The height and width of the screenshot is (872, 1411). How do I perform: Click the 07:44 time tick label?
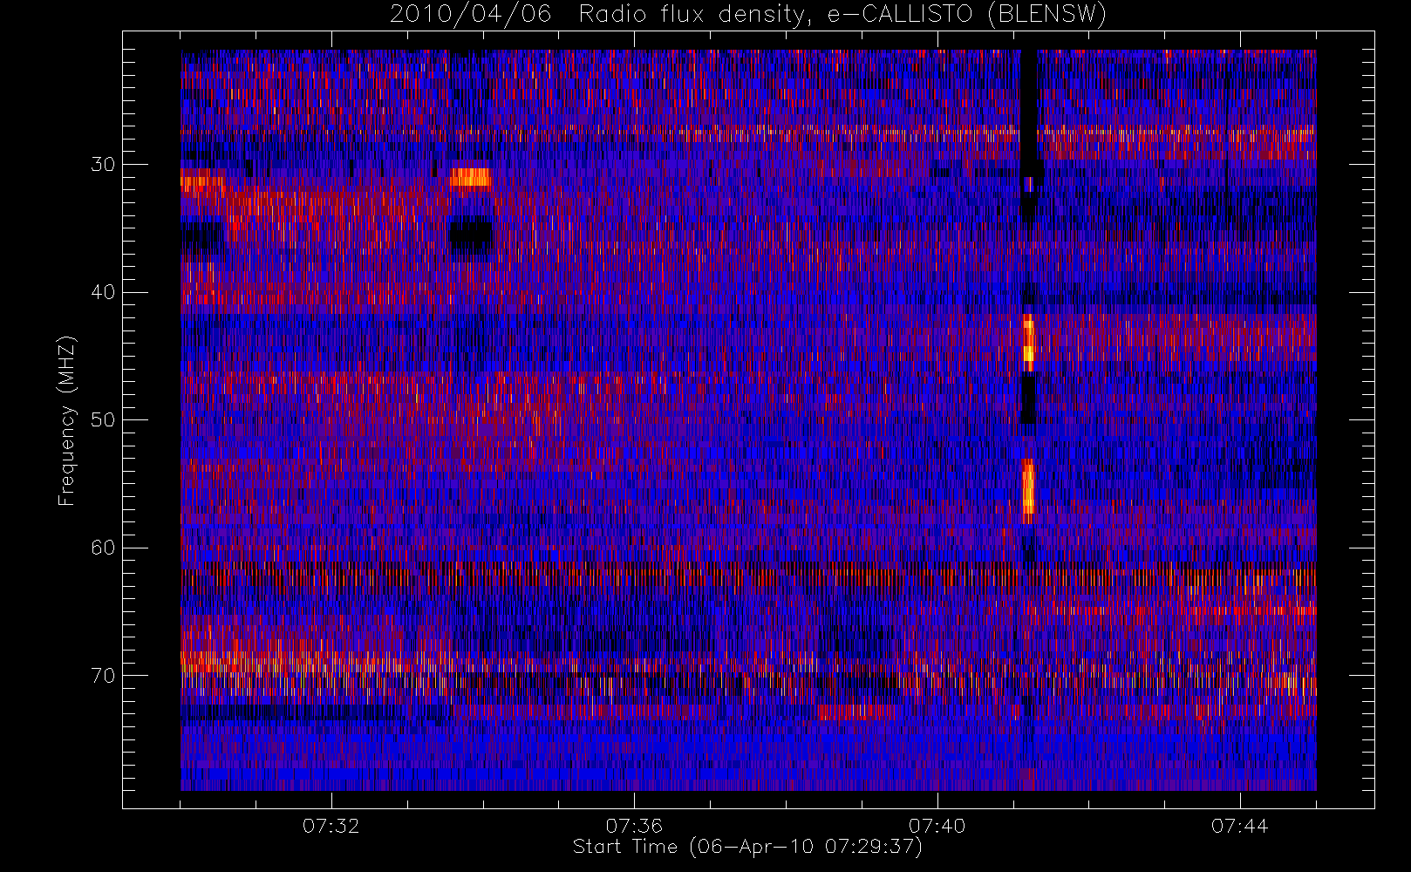[1239, 826]
